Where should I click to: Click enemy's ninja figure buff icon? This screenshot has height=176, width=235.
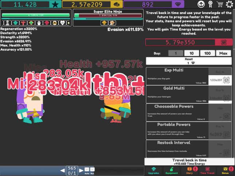tap(112, 23)
